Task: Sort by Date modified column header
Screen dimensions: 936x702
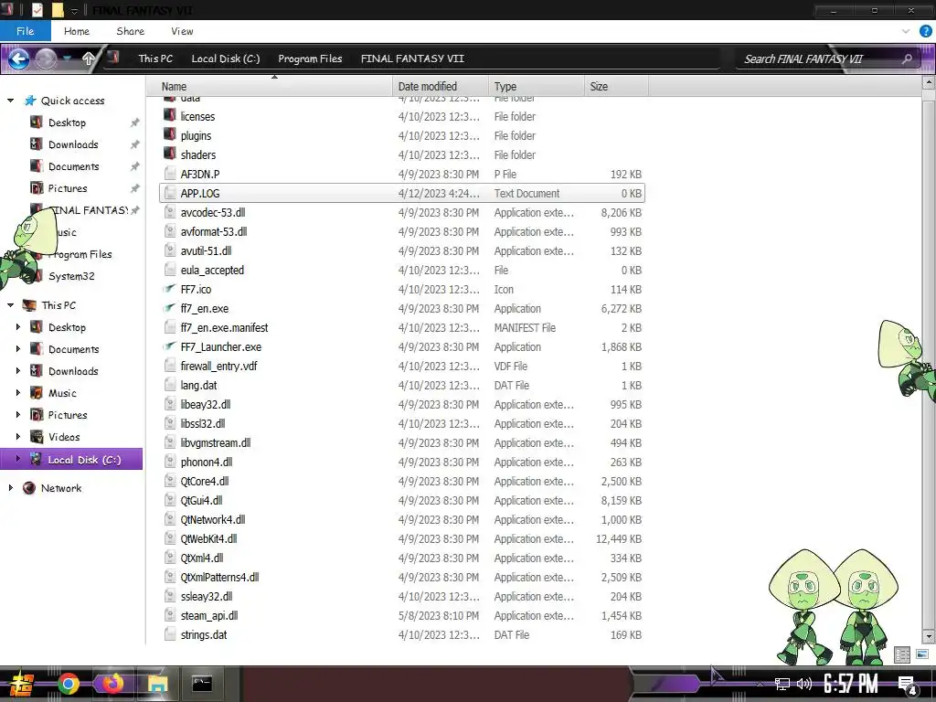Action: [441, 87]
